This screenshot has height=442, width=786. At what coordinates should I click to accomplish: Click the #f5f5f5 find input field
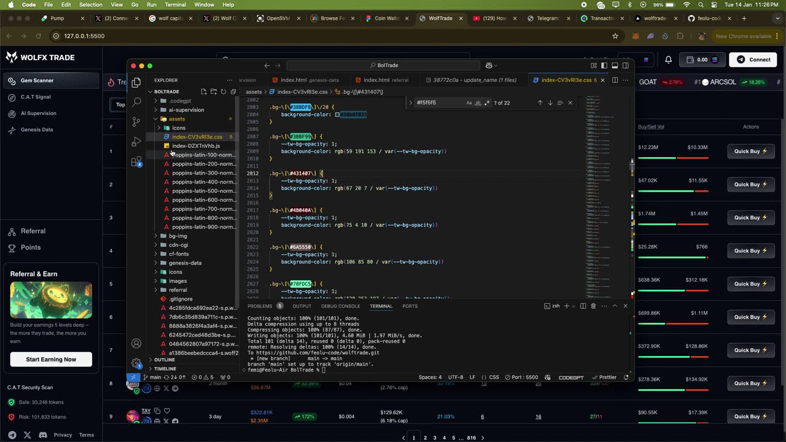pyautogui.click(x=439, y=103)
